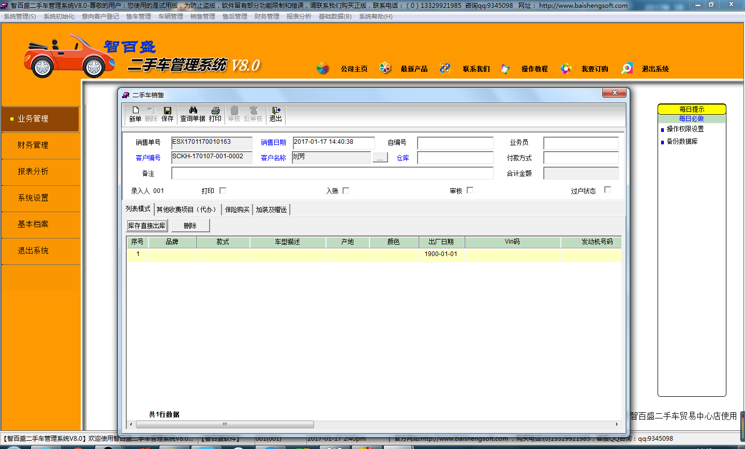Open the 售后管理 menu

(x=235, y=17)
